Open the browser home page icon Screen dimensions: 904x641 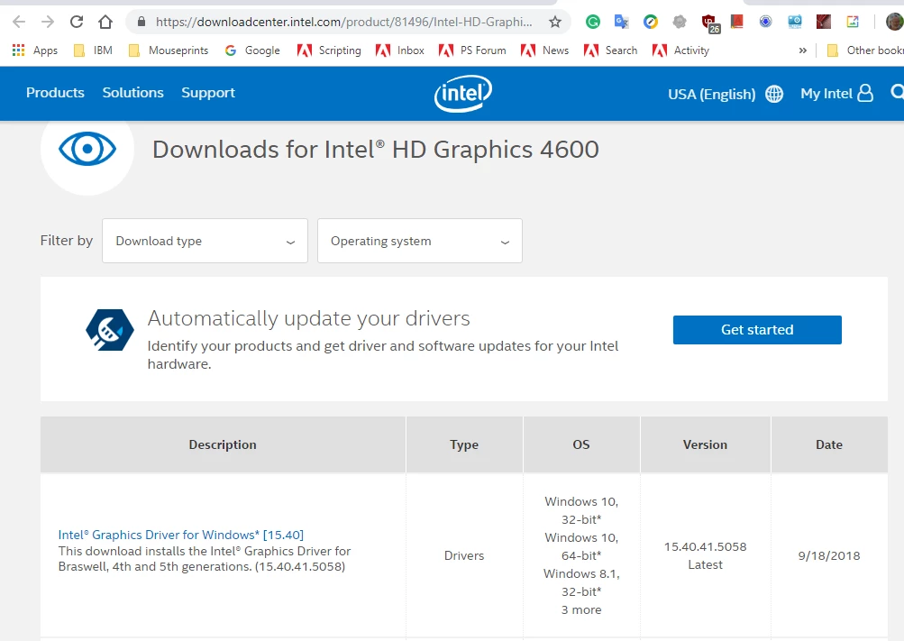click(105, 22)
